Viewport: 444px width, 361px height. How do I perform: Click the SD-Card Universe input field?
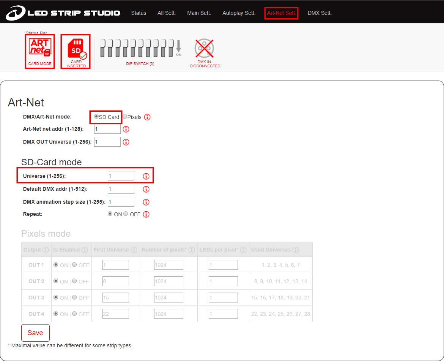(121, 176)
